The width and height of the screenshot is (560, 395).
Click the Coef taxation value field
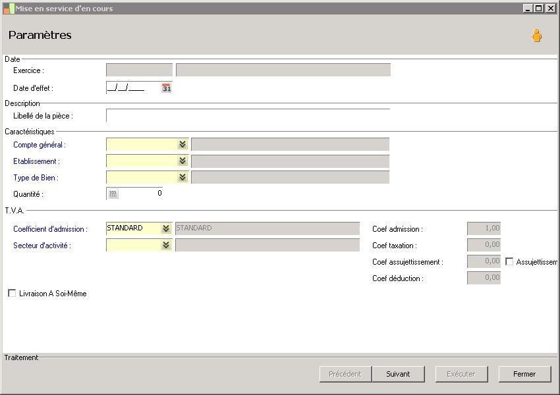[484, 245]
